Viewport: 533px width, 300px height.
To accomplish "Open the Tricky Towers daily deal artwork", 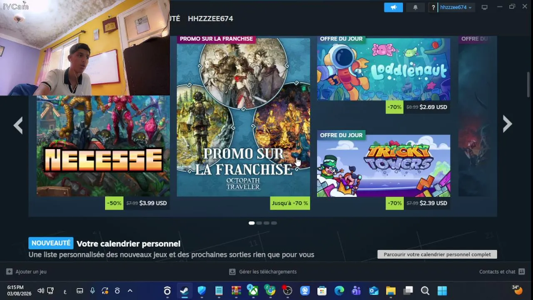I will click(x=384, y=165).
